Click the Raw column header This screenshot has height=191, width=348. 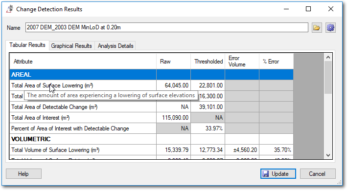pos(174,62)
